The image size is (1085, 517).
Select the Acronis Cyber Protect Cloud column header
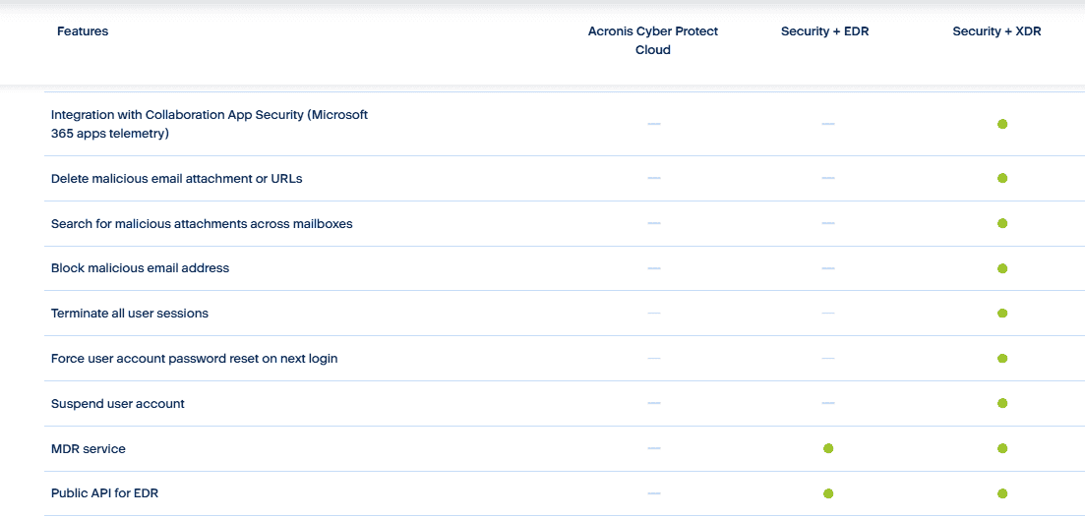pyautogui.click(x=653, y=40)
